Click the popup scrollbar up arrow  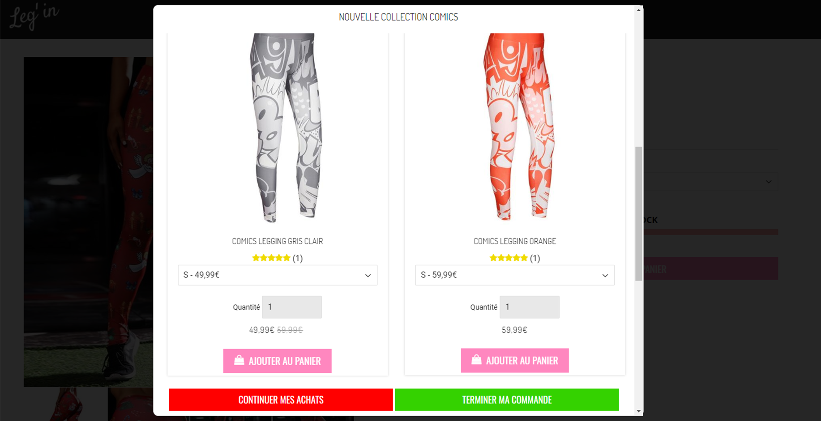(x=639, y=10)
